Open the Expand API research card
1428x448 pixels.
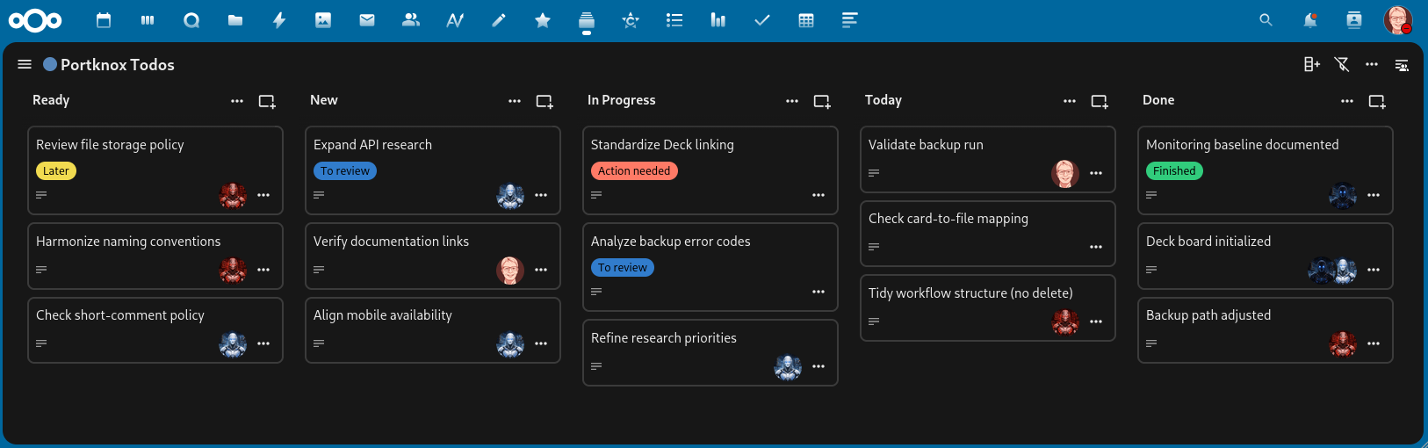point(372,145)
